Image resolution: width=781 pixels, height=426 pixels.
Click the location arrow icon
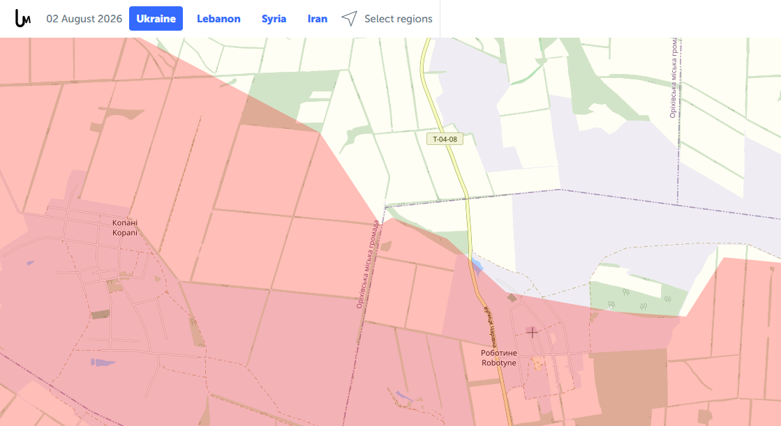[x=349, y=18]
